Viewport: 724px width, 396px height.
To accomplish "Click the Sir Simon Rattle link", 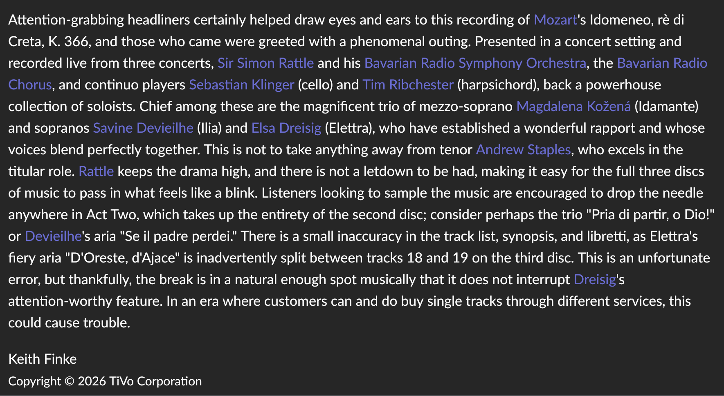I will click(x=265, y=63).
